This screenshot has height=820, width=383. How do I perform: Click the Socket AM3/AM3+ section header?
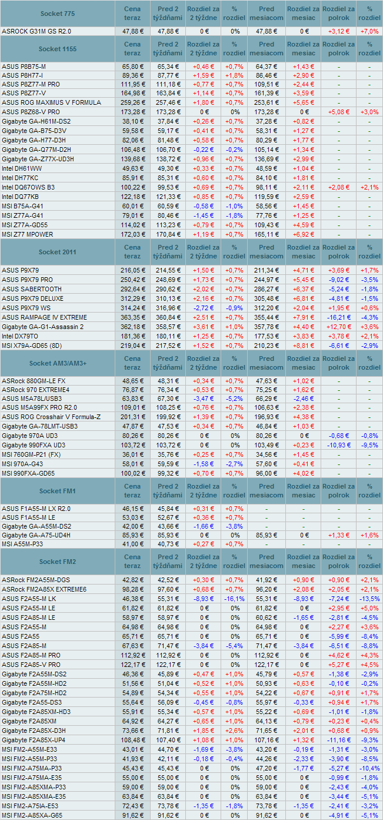tap(58, 363)
